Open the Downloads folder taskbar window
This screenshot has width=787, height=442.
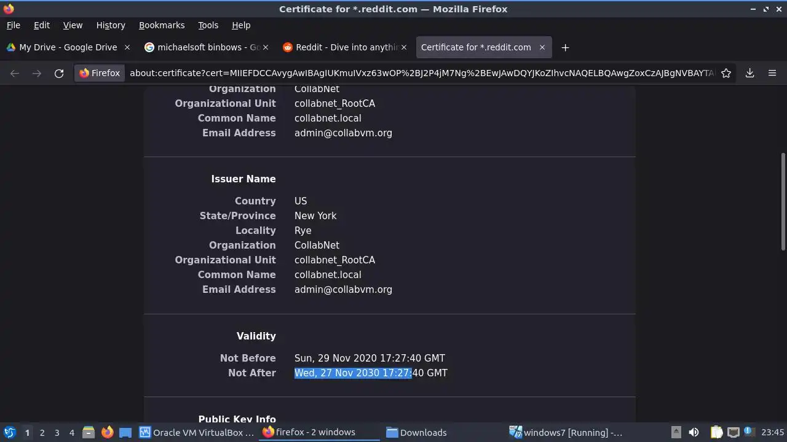(x=443, y=432)
